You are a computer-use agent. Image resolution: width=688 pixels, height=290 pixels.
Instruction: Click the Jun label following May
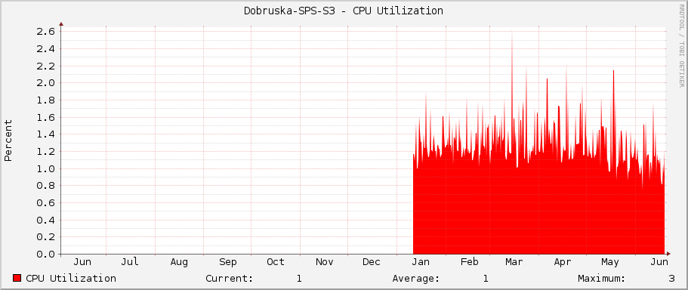[659, 262]
